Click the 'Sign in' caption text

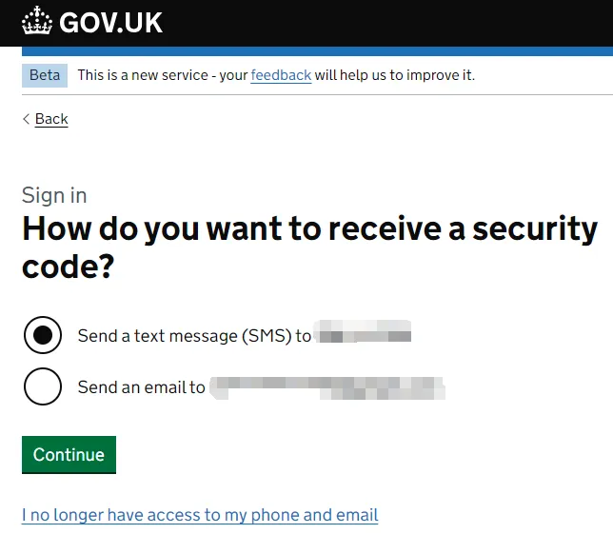click(x=54, y=195)
